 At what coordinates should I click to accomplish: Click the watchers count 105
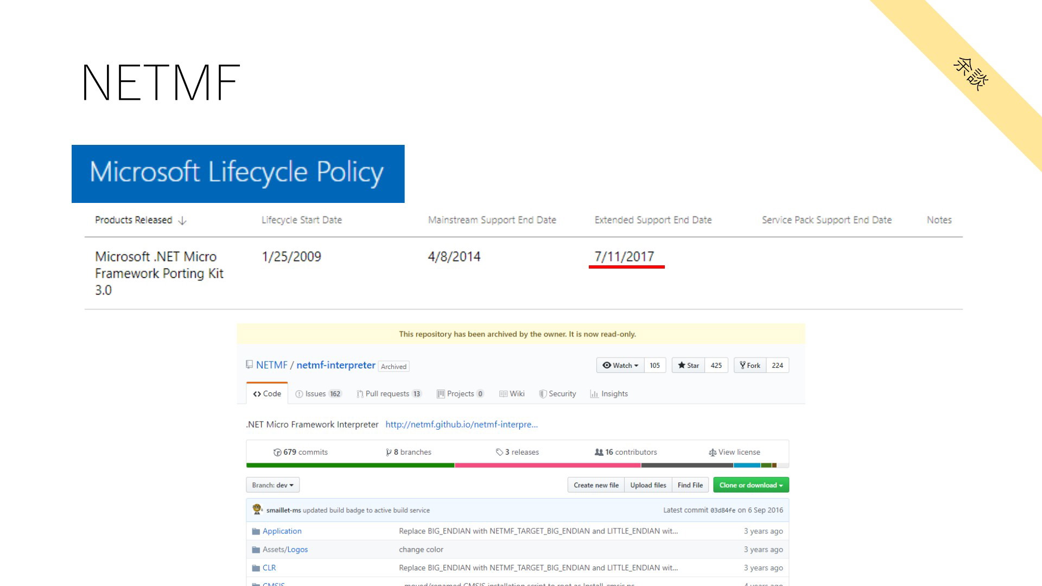[x=655, y=365]
